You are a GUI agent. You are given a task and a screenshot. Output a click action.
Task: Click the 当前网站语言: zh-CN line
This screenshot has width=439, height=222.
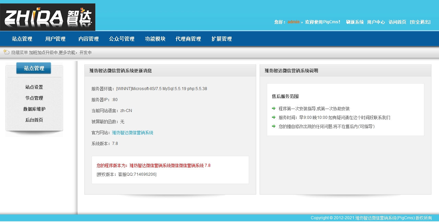(111, 111)
